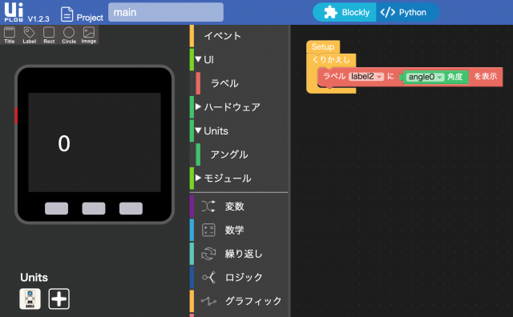Select the Image element tool
This screenshot has width=513, height=317.
coord(89,35)
